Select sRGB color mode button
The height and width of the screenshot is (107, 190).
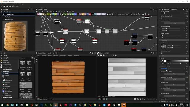pos(163,64)
